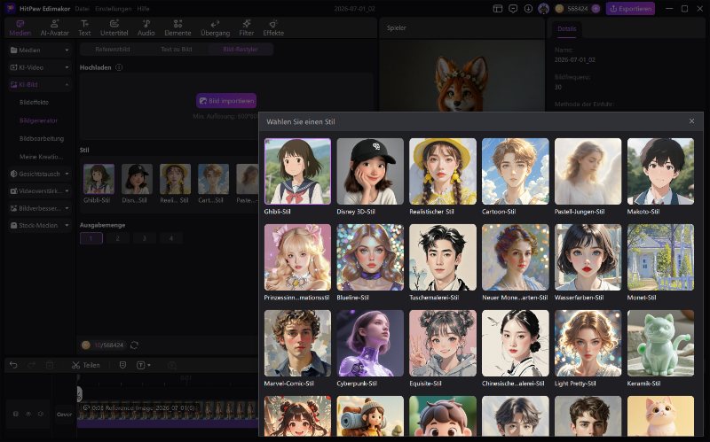
Task: Open the dropdown arrow beside the T icon
Action: click(x=149, y=365)
